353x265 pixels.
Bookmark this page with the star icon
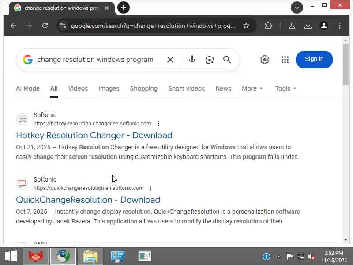coord(246,26)
